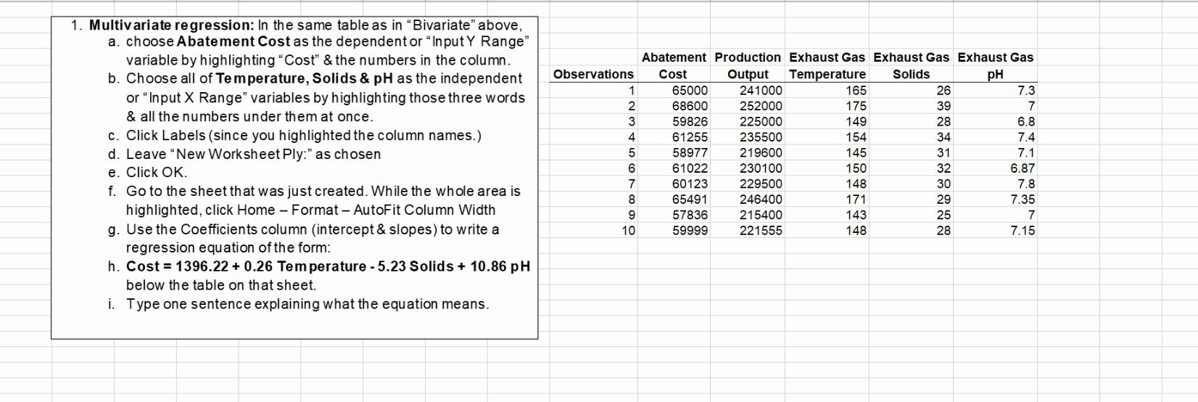Click the regression equation line in instructions
This screenshot has height=402, width=1198.
(x=329, y=266)
